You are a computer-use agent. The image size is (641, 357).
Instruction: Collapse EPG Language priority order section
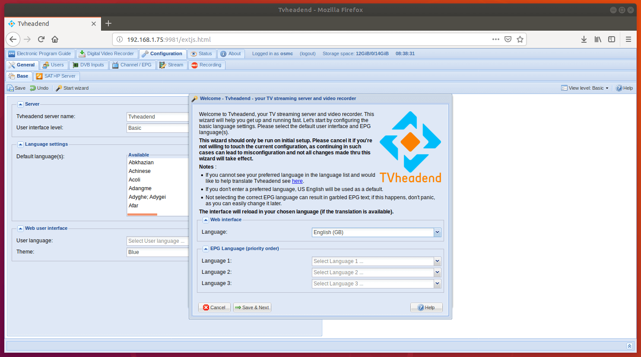(x=206, y=249)
